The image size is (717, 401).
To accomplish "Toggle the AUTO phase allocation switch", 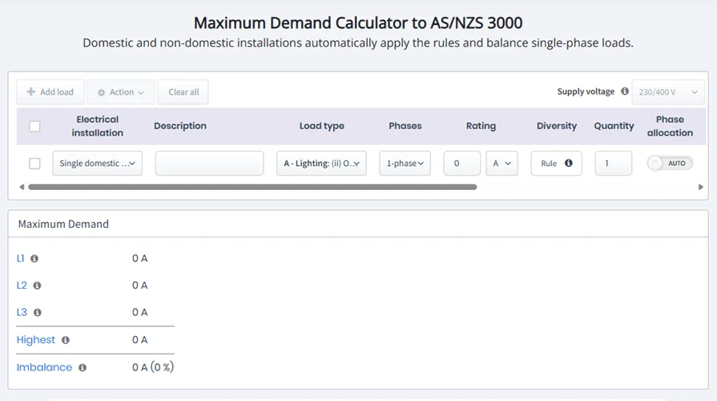I will pos(670,163).
